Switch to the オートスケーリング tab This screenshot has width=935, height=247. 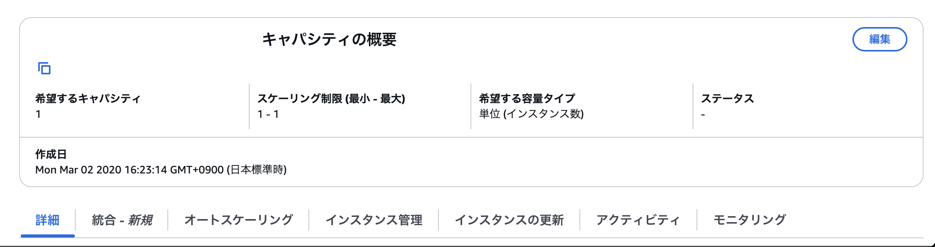(239, 219)
